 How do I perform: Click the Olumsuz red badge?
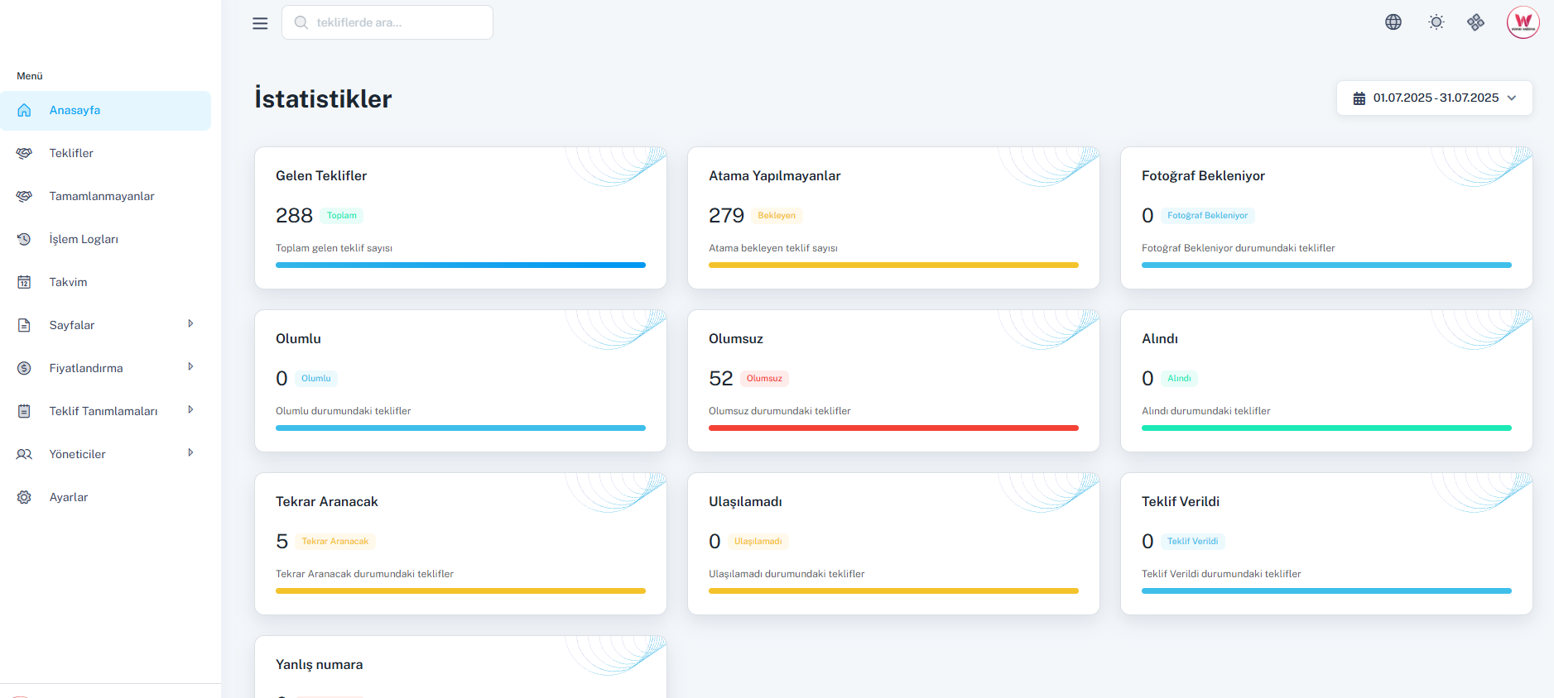tap(763, 379)
